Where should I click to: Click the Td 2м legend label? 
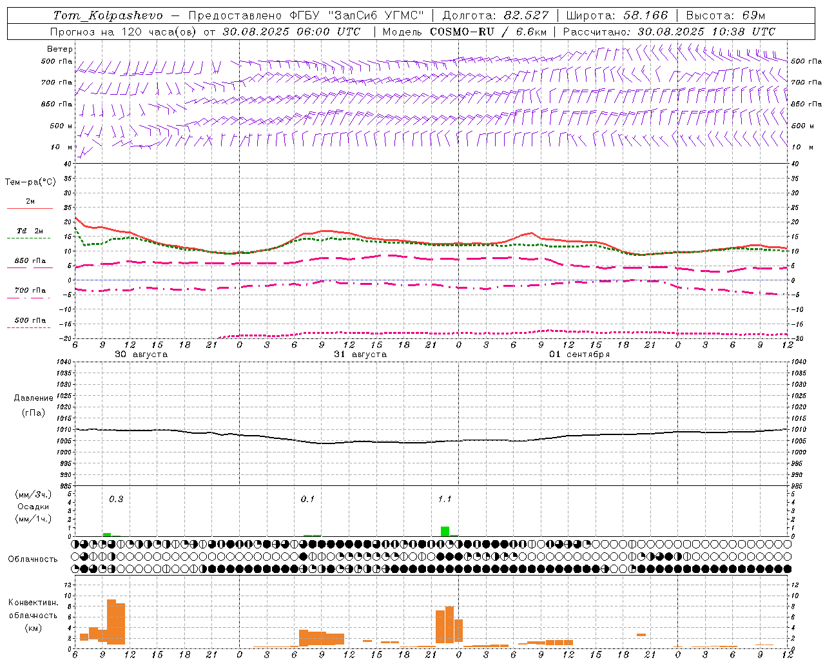pyautogui.click(x=30, y=231)
